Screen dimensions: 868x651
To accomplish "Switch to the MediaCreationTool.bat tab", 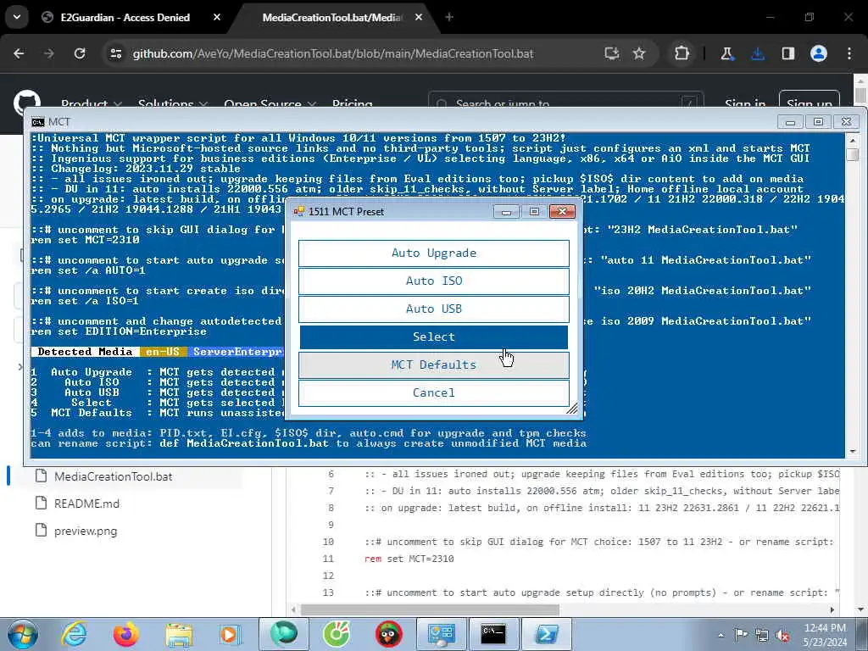I will pyautogui.click(x=332, y=17).
